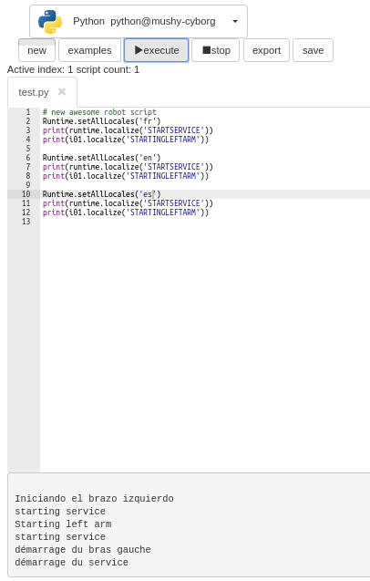Stop the running script
Screen dimensions: 370x581
pyautogui.click(x=216, y=50)
